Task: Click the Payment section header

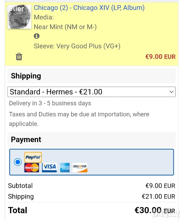Action: tap(26, 140)
